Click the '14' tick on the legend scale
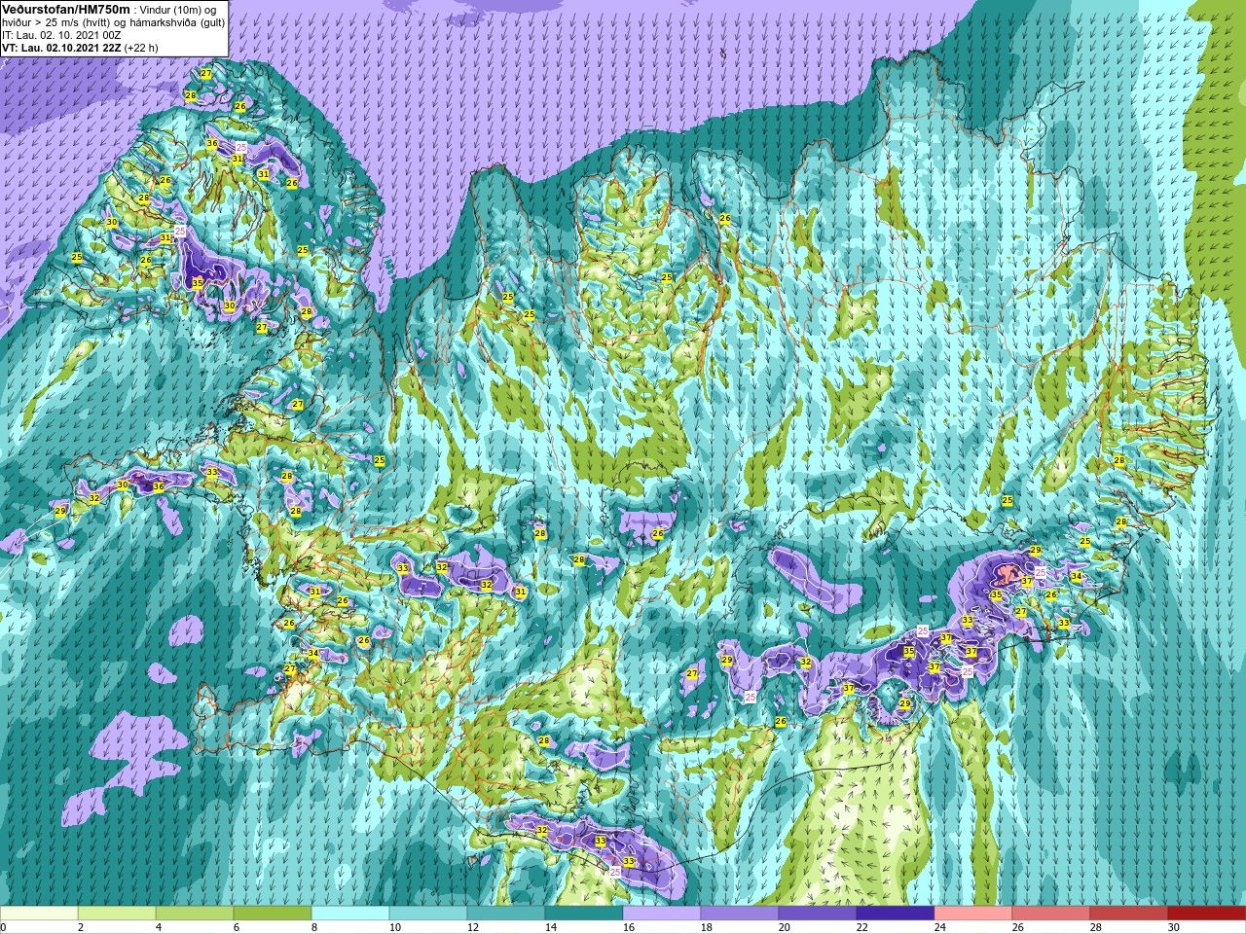The width and height of the screenshot is (1246, 934). click(550, 927)
